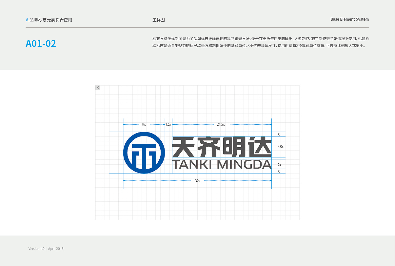The height and width of the screenshot is (266, 395).
Task: Click the Chinese wordmark '天齐明达'
Action: pyautogui.click(x=222, y=147)
